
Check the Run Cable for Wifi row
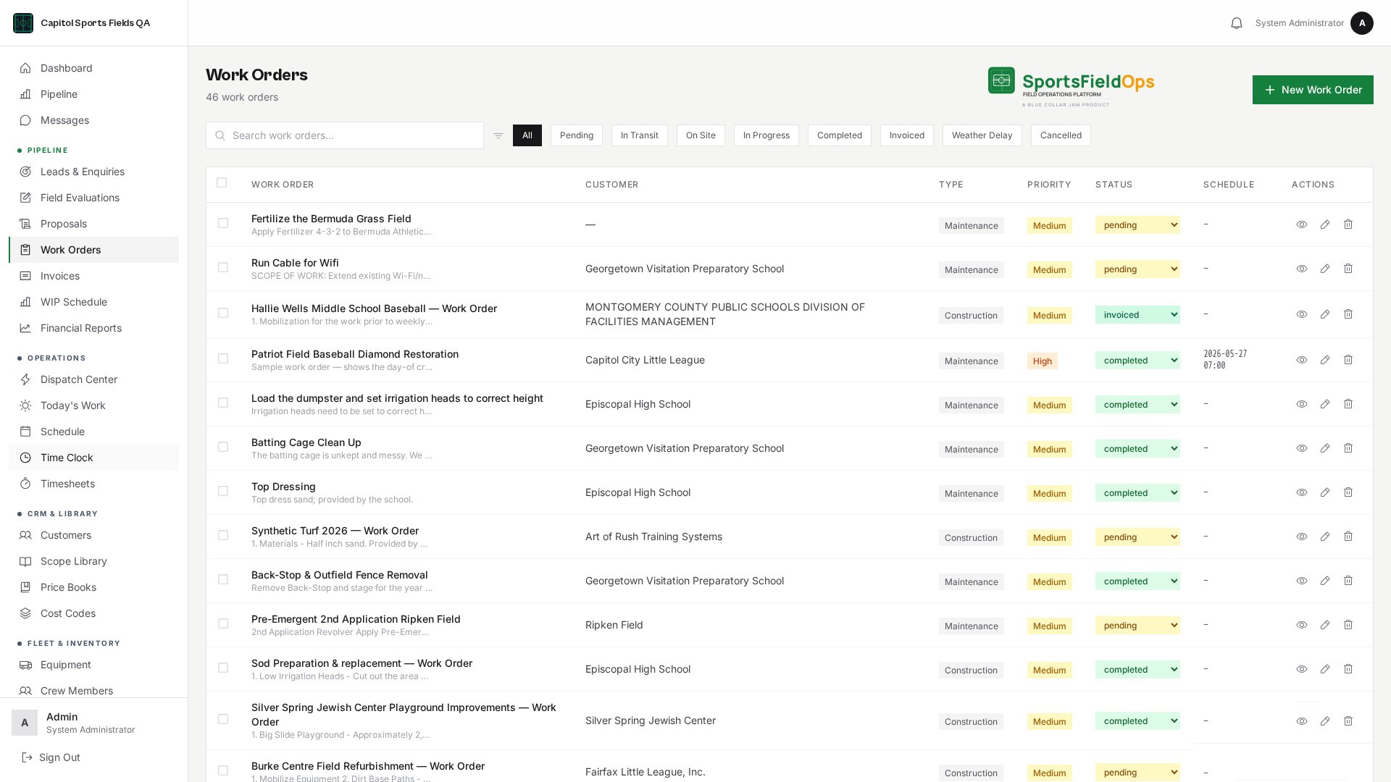pos(223,268)
